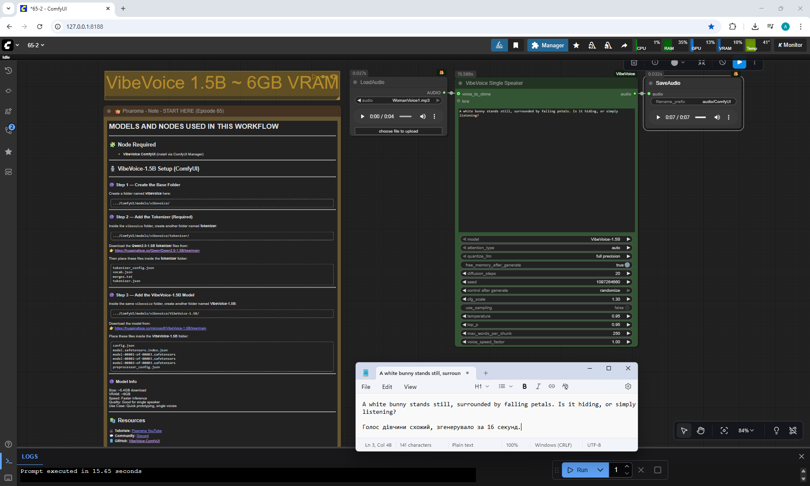This screenshot has width=810, height=486.
Task: Click the share arrow icon in toolbar
Action: coord(624,45)
